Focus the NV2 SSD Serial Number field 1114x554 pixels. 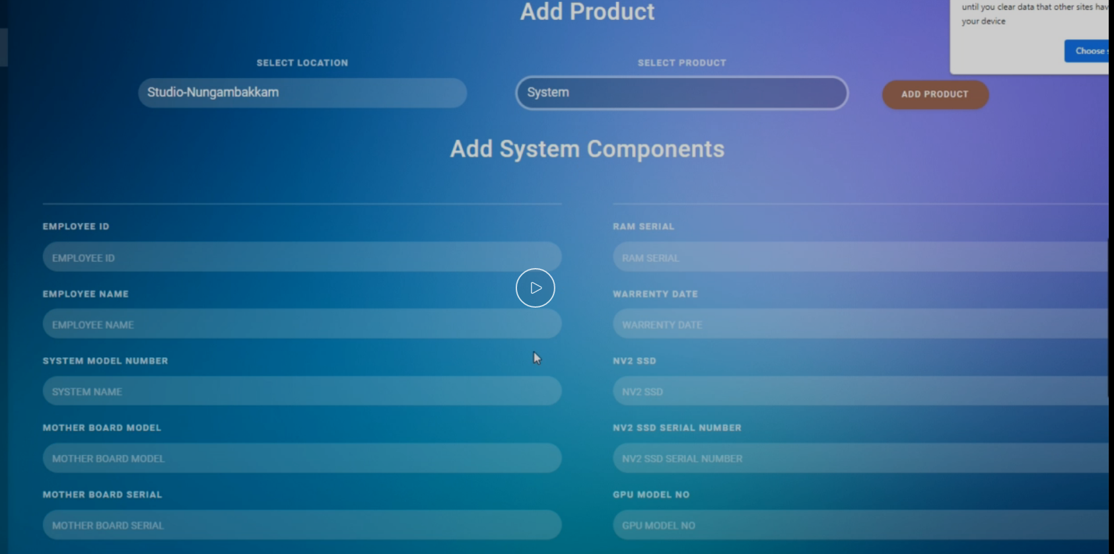[858, 458]
